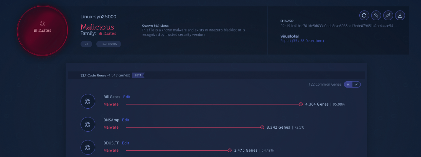
Task: Edit the DNSAmp family entry
Action: click(126, 120)
